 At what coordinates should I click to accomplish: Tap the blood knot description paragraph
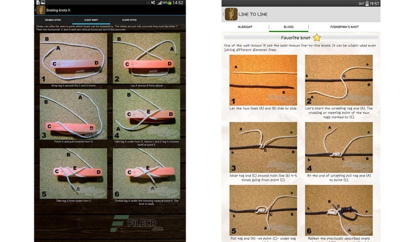tap(300, 47)
